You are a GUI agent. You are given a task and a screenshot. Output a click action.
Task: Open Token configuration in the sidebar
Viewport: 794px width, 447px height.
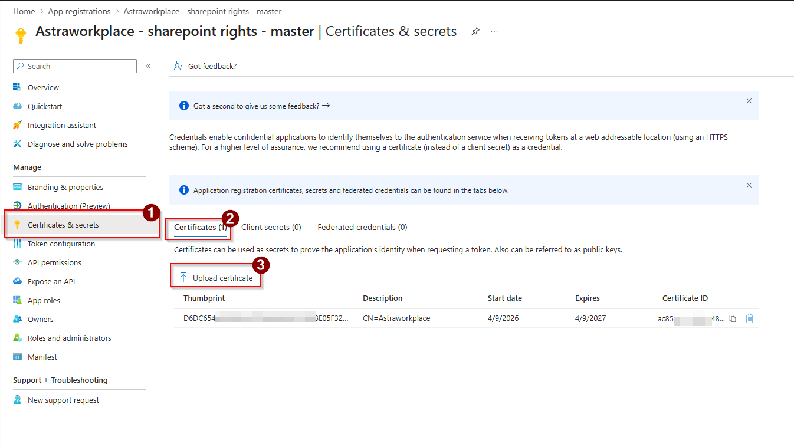tap(60, 243)
